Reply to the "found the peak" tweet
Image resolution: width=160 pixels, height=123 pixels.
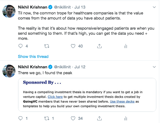coord(20,118)
